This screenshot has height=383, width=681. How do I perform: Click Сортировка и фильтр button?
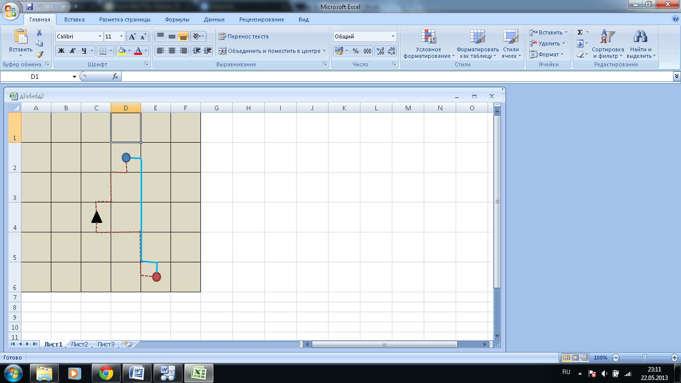[x=608, y=44]
